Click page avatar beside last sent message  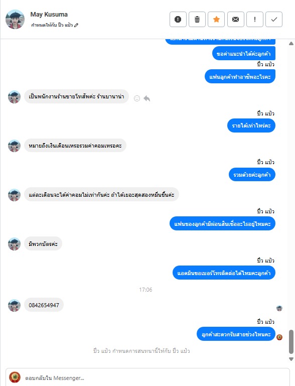[x=279, y=337]
